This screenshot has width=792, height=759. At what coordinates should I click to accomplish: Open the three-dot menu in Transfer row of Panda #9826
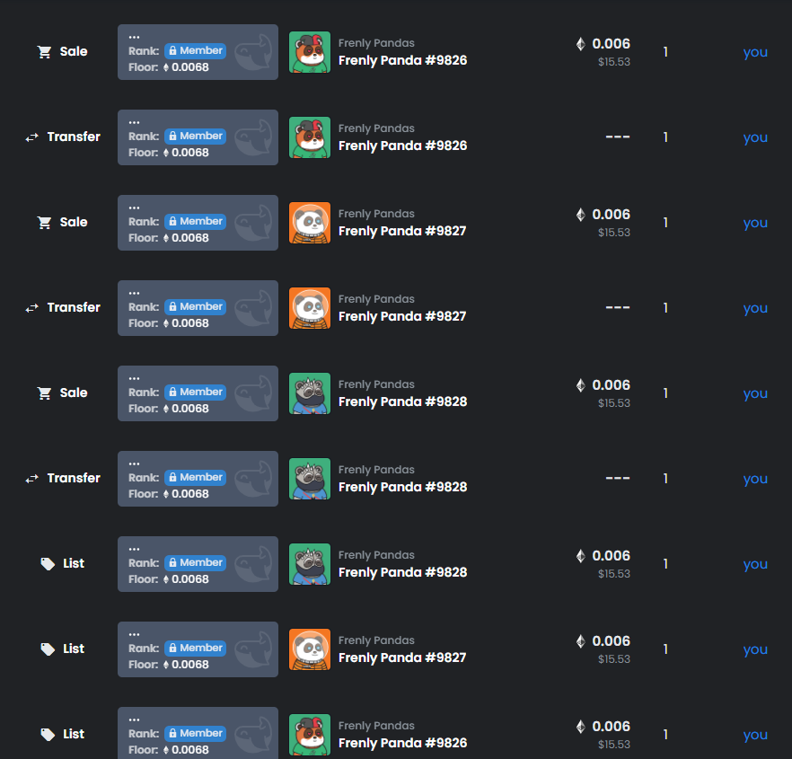tap(134, 123)
